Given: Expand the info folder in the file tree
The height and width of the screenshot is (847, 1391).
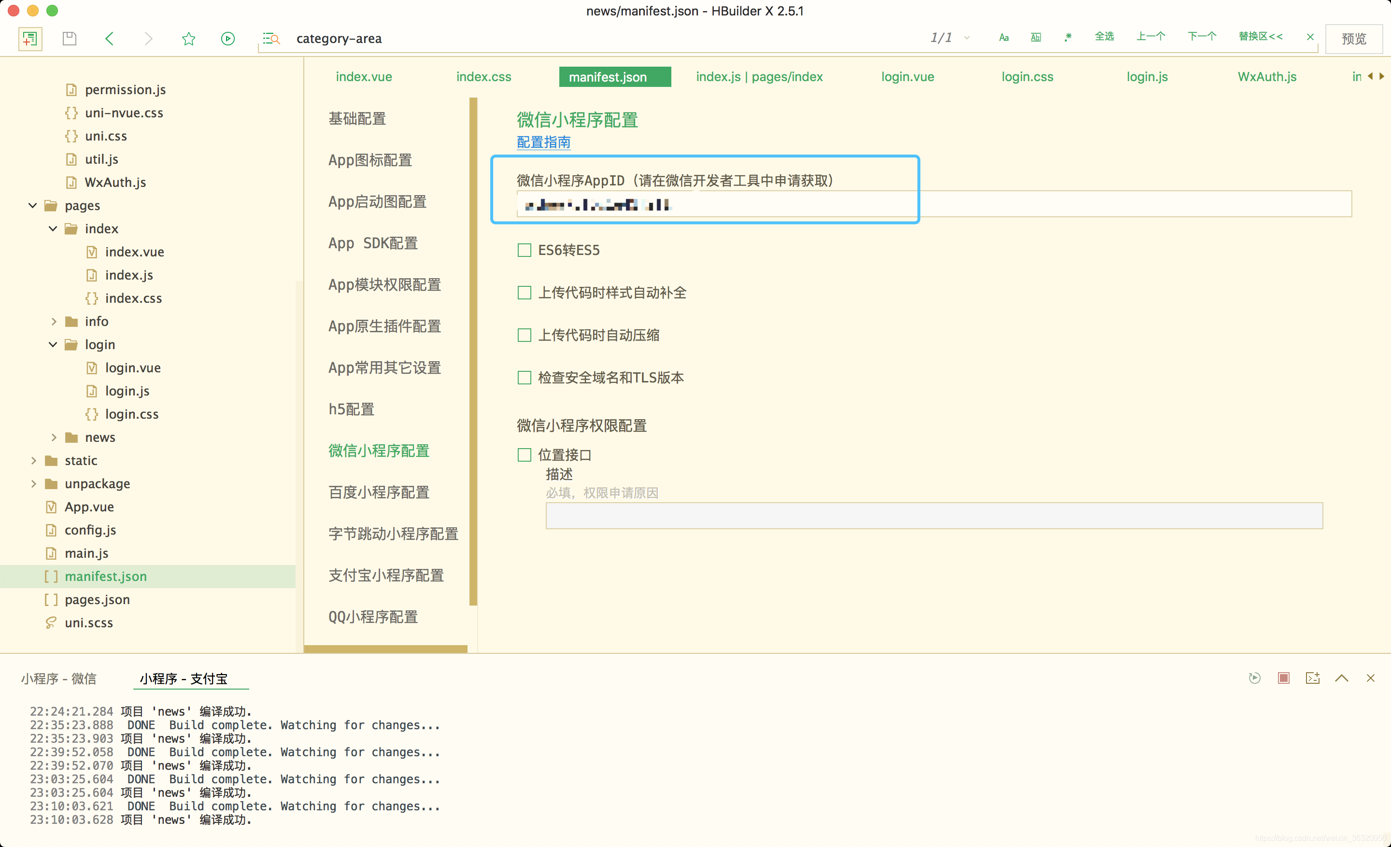Looking at the screenshot, I should click(x=54, y=321).
